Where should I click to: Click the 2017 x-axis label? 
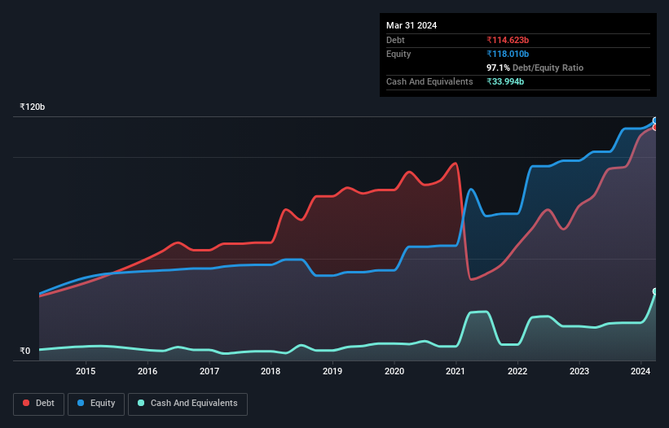click(x=209, y=371)
